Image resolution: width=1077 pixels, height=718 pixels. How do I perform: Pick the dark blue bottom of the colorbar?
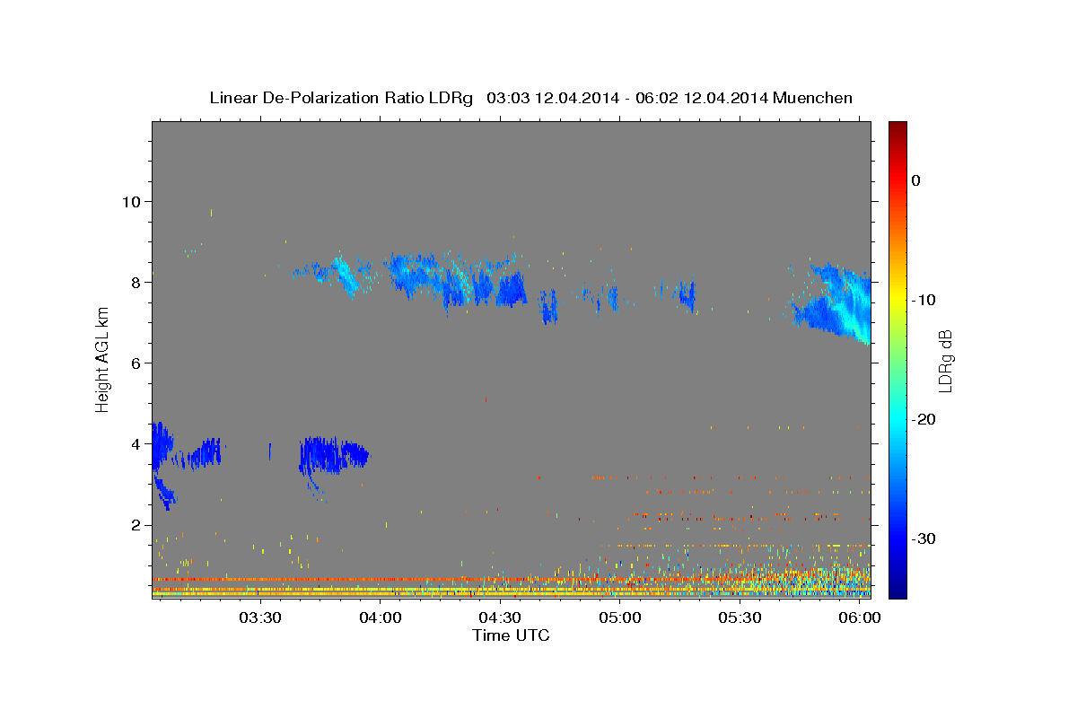click(897, 591)
